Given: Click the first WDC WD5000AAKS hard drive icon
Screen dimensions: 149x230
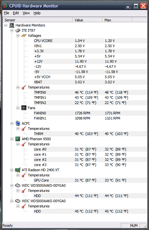Looking at the screenshot, I should pos(18,185).
